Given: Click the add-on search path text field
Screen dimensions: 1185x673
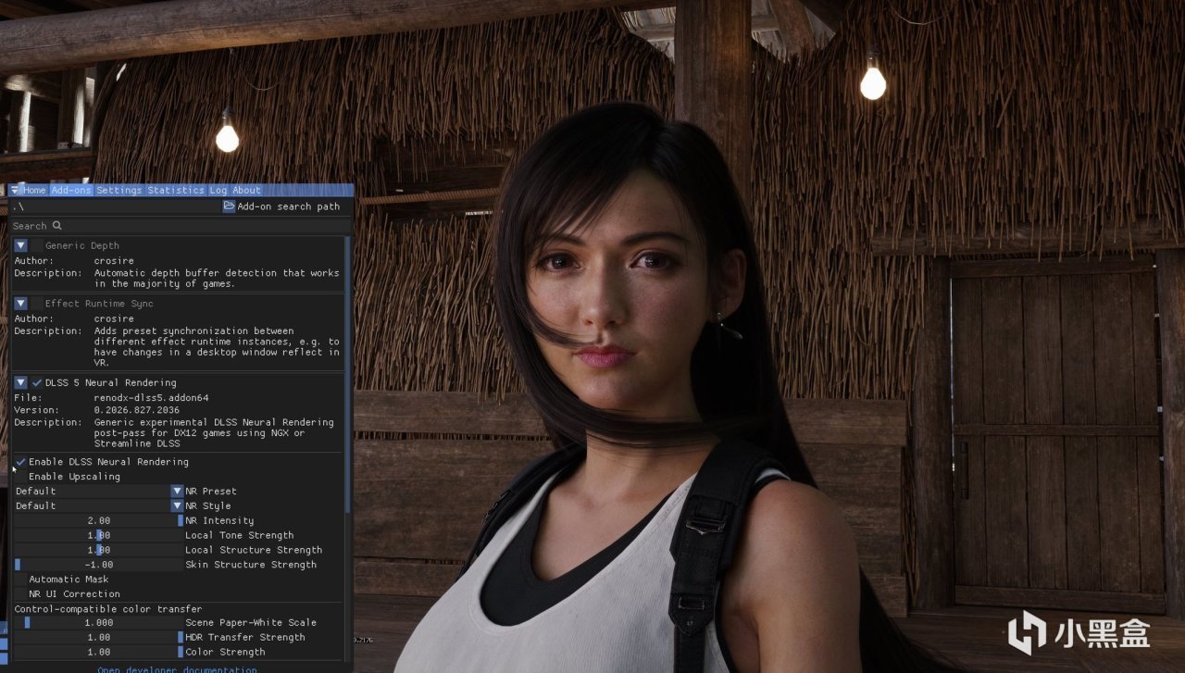Looking at the screenshot, I should [x=115, y=206].
